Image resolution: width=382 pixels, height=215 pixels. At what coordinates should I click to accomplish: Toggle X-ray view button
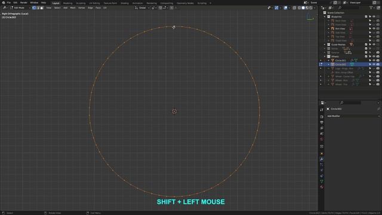[x=294, y=8]
